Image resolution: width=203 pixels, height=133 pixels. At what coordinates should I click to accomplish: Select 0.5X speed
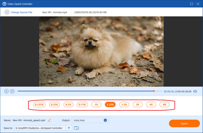click(x=68, y=105)
